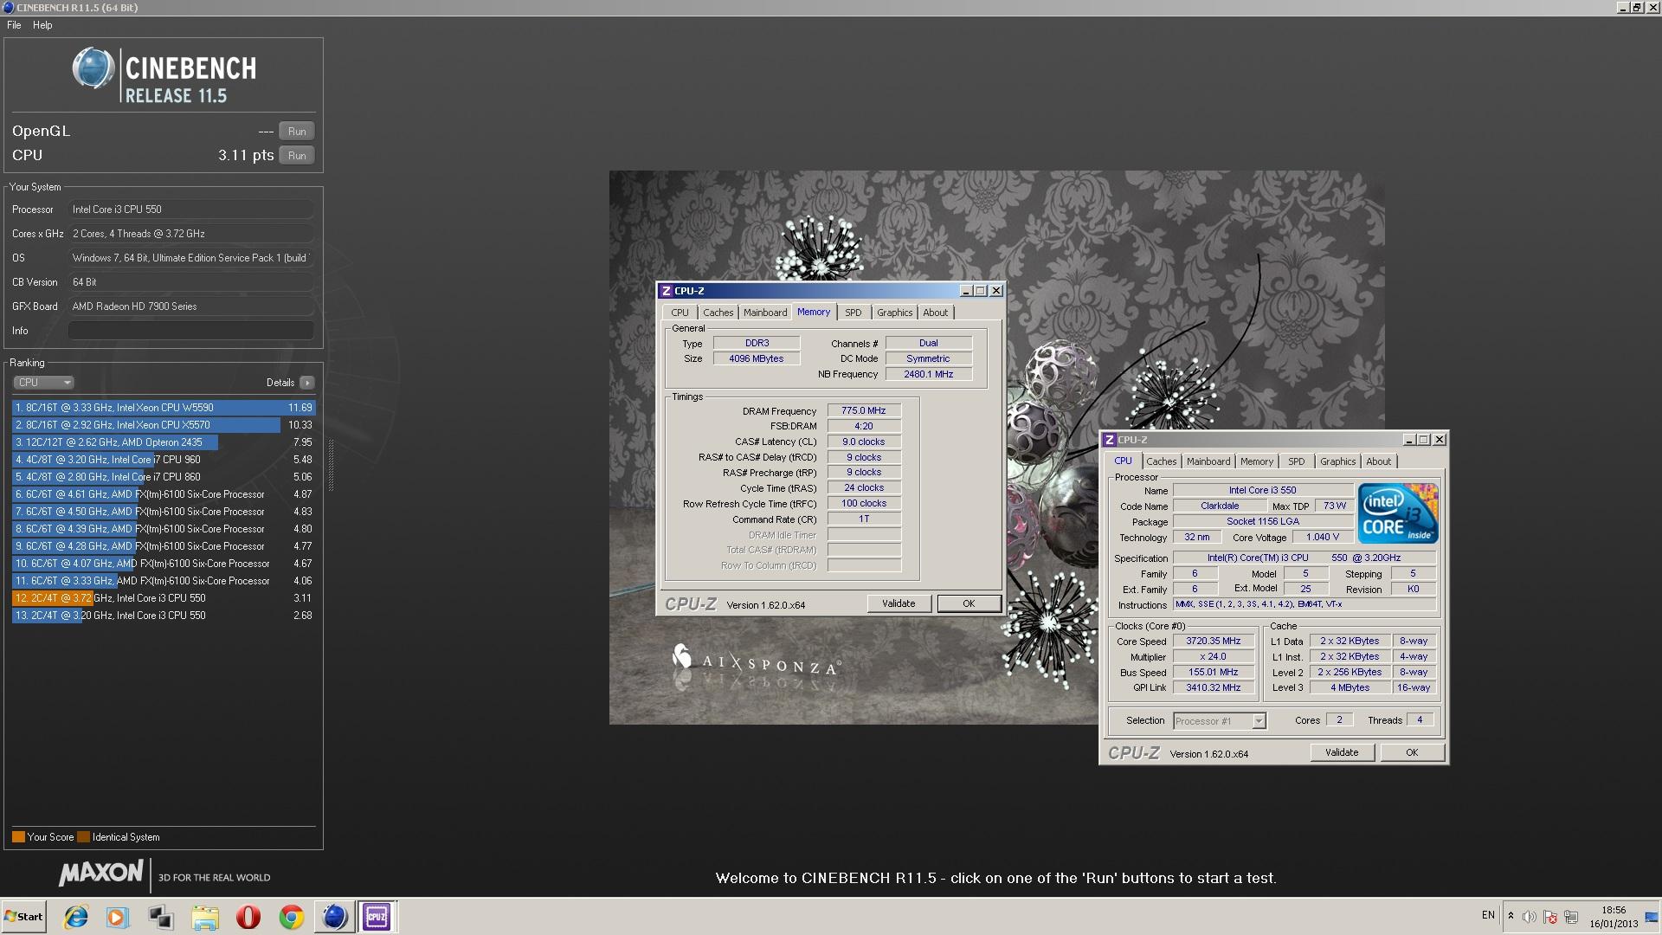1662x935 pixels.
Task: Open Internet Explorer from the taskbar
Action: pyautogui.click(x=76, y=917)
